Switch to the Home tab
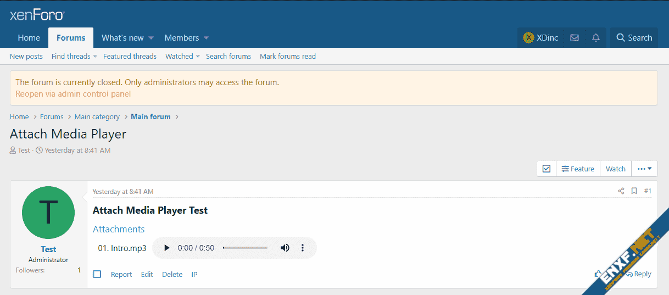 tap(29, 38)
